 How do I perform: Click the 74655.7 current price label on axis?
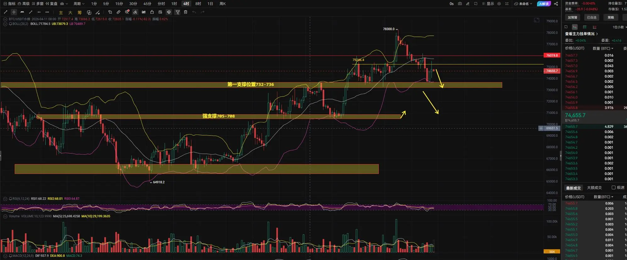552,71
